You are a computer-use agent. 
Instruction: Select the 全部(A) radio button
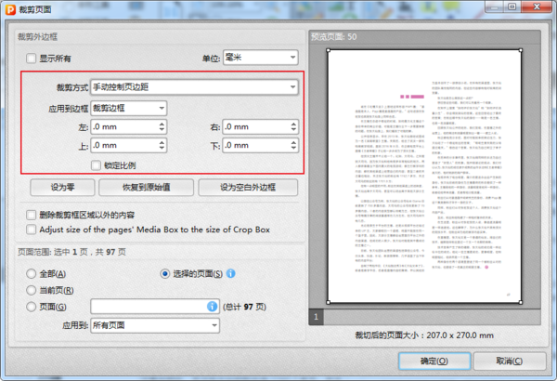[x=32, y=273]
